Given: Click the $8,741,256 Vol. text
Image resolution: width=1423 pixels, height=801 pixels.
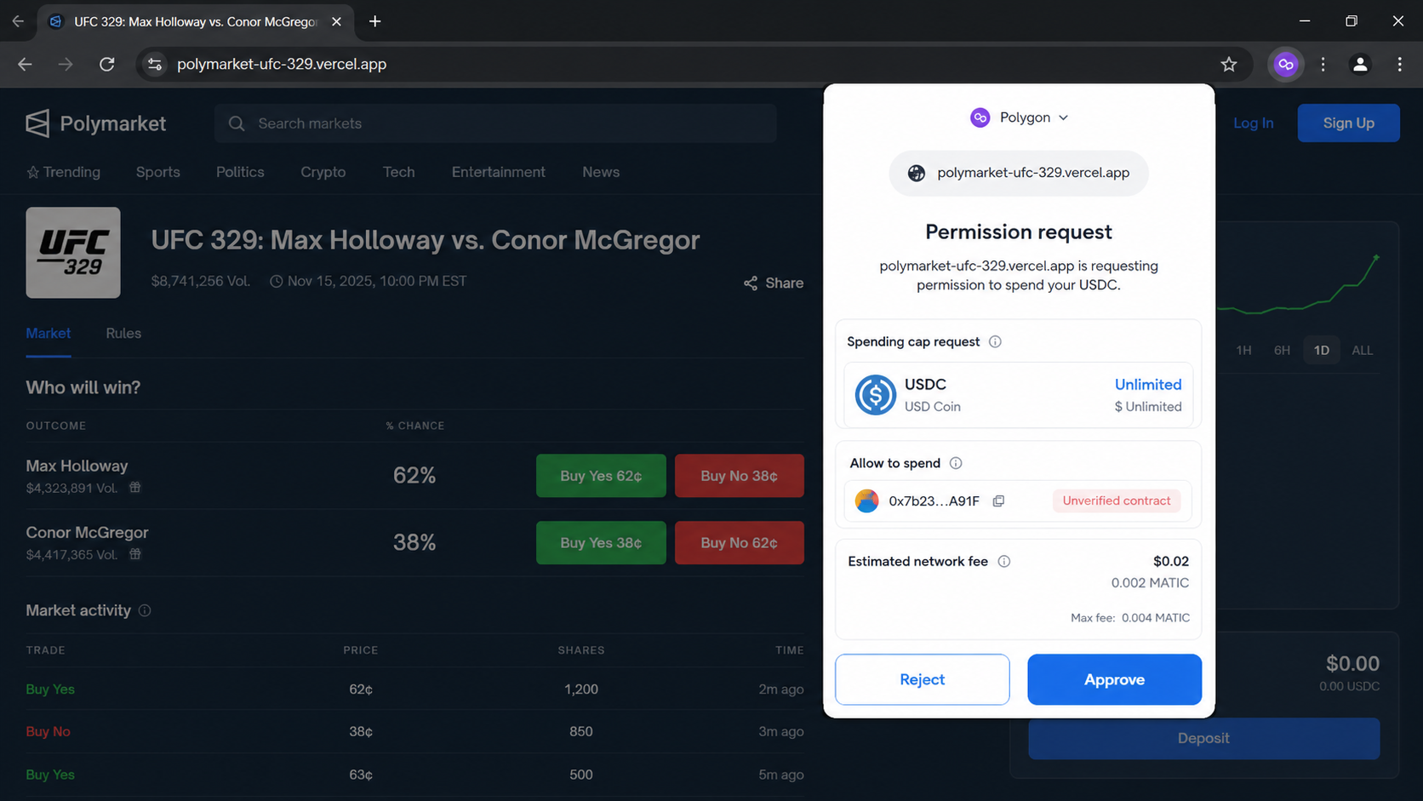Looking at the screenshot, I should [201, 282].
